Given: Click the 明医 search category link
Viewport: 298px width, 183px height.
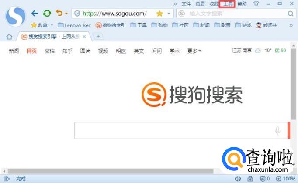Looking at the screenshot, I should pos(121,51).
